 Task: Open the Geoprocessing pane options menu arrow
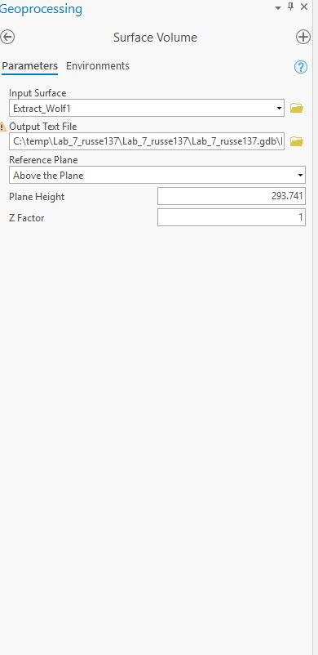278,8
